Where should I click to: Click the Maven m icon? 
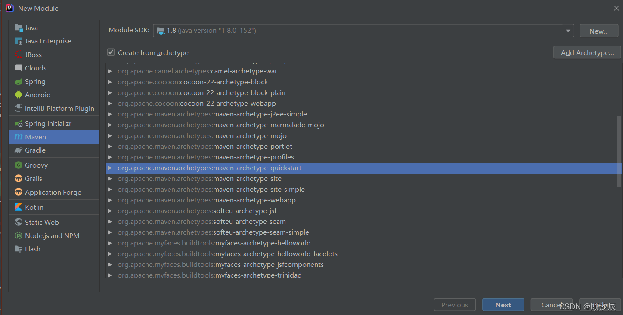19,137
